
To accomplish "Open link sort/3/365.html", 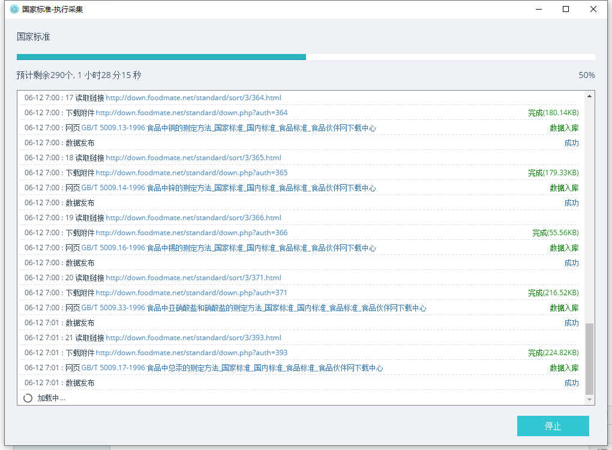I will pyautogui.click(x=194, y=158).
